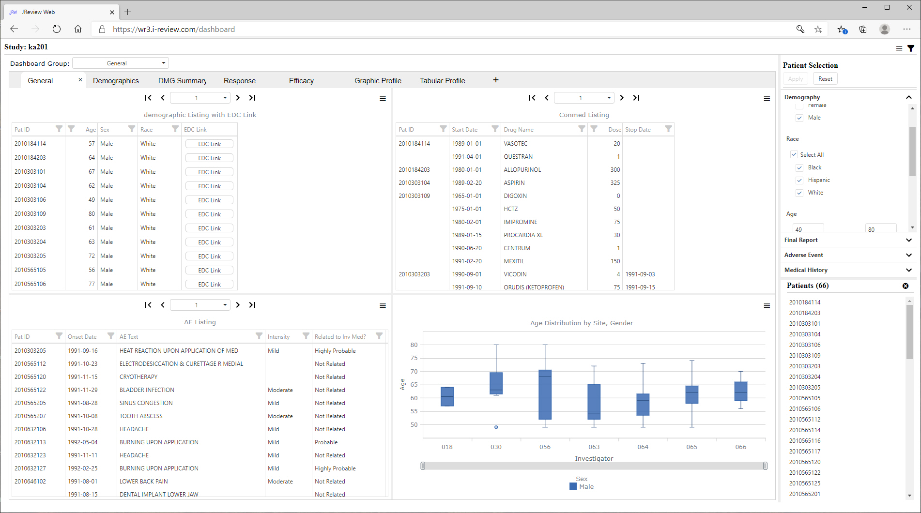Screen dimensions: 921x513
Task: Open EDC Link for patient 2010303205
Action: pyautogui.click(x=209, y=256)
